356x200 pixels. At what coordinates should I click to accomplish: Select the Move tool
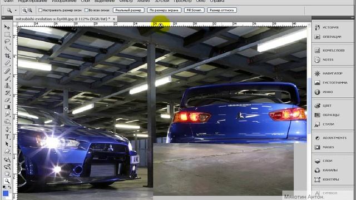7,27
